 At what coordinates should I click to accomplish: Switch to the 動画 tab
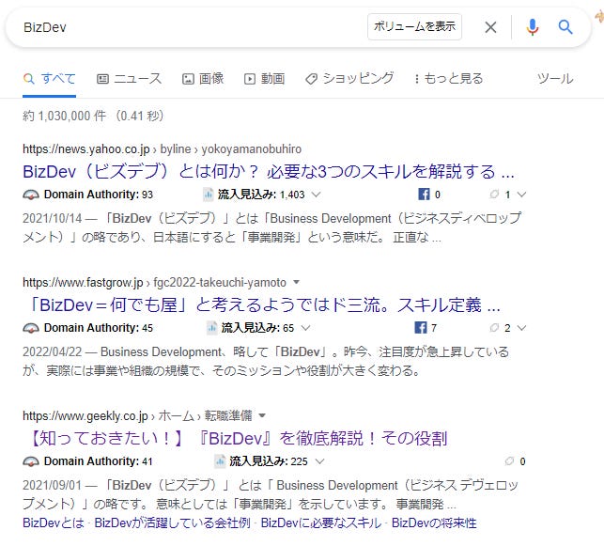(265, 79)
